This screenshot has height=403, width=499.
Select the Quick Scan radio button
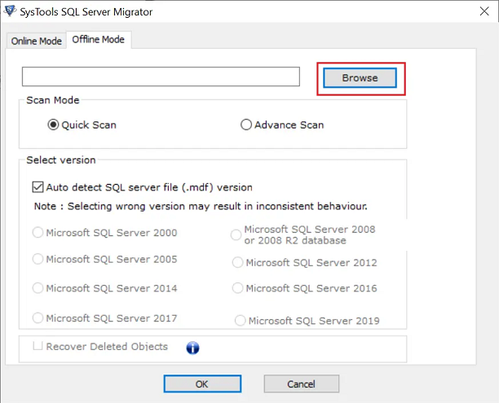pos(53,125)
